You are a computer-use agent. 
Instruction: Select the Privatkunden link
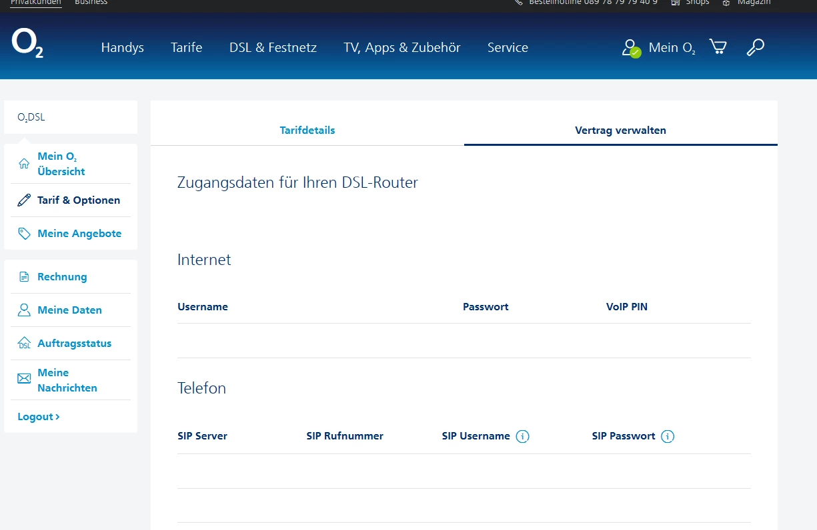36,3
